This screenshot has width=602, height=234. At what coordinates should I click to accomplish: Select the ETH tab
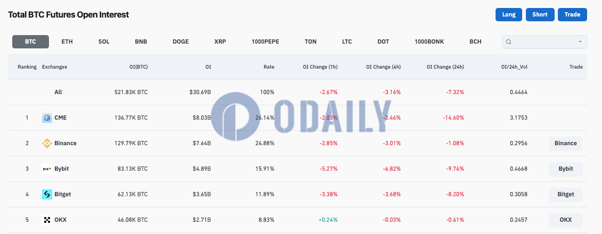coord(67,42)
